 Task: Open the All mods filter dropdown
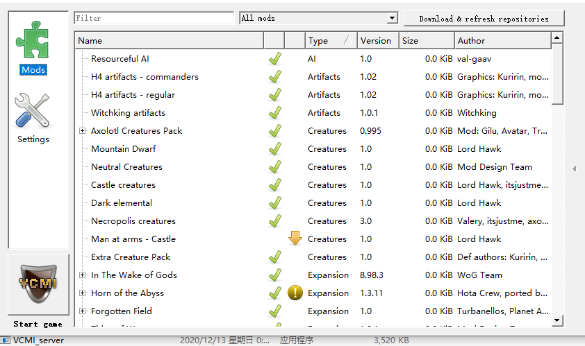tap(318, 18)
